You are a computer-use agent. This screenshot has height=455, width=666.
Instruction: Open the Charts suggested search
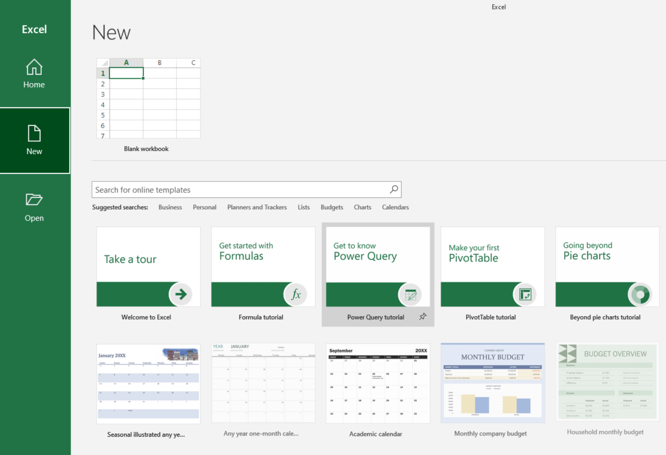coord(363,207)
